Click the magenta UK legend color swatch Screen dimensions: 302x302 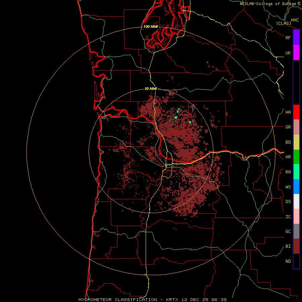coord(296,53)
